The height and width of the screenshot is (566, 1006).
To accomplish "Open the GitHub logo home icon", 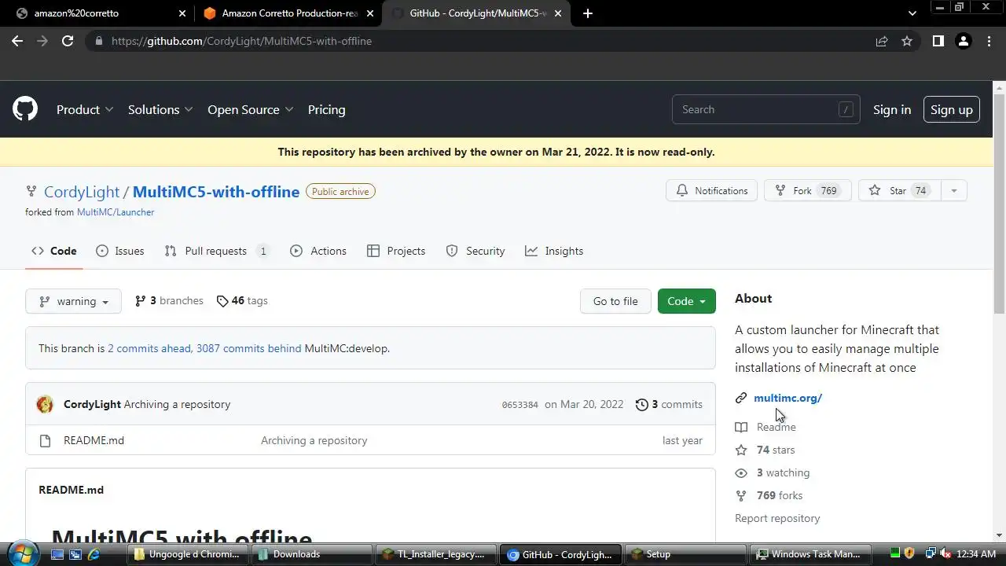I will tap(25, 109).
